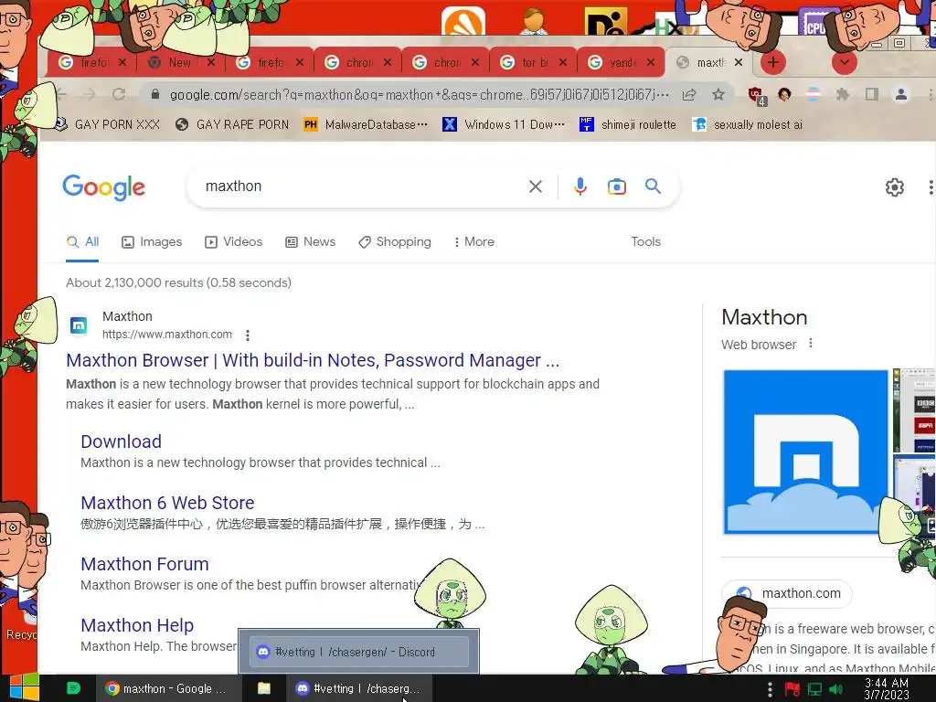Open the Maxthon 6 Web Store link
Screen dimensions: 936x702
168,504
